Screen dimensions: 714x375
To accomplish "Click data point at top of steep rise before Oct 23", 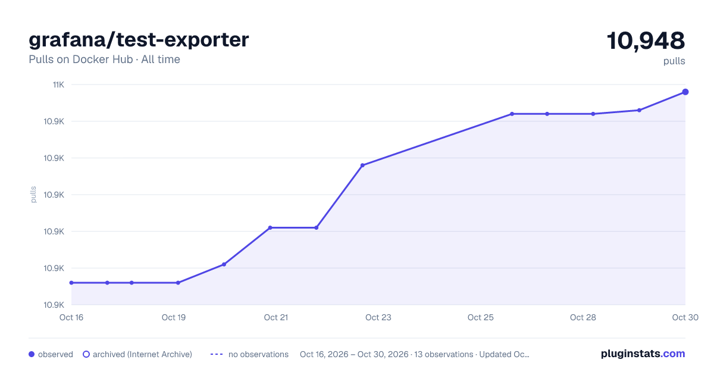I will [x=362, y=165].
